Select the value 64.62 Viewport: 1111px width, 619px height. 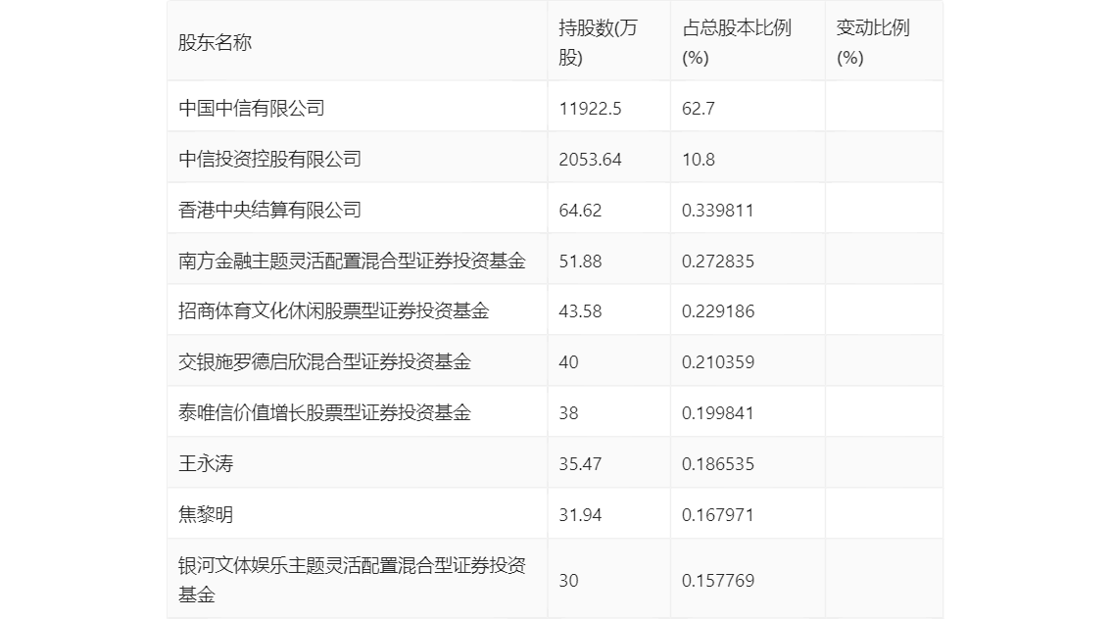click(580, 211)
